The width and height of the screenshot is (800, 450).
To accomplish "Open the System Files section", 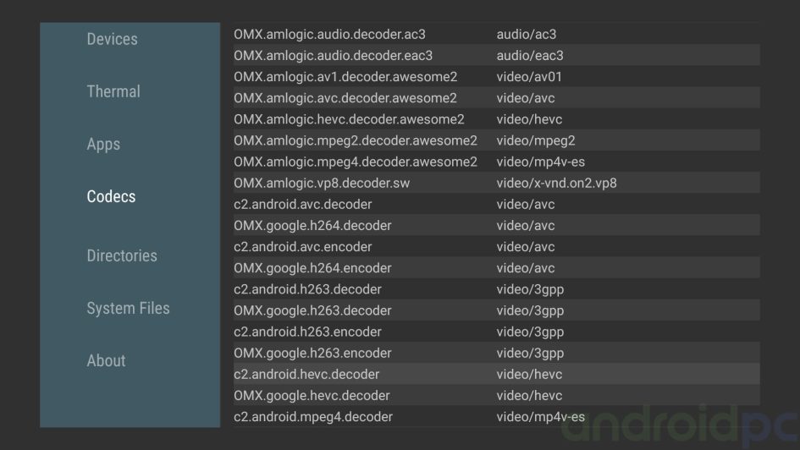I will (x=128, y=308).
